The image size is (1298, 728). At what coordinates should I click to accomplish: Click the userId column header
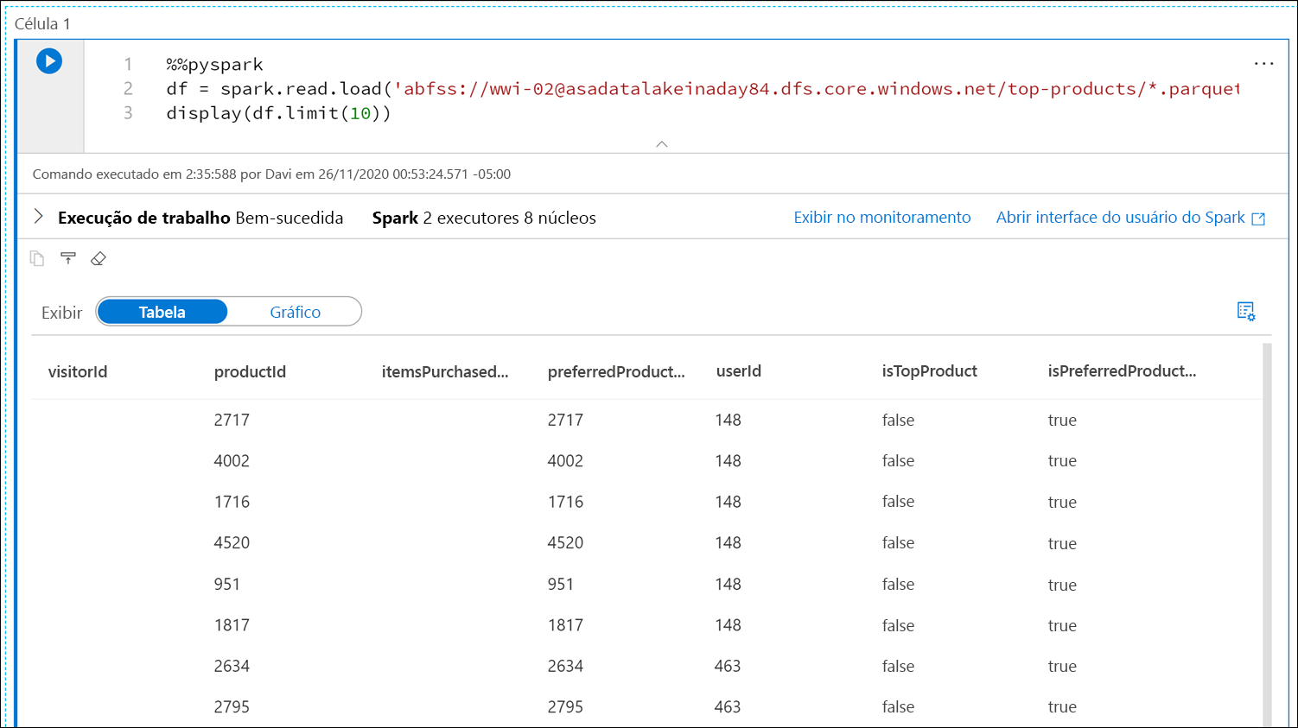pos(739,371)
